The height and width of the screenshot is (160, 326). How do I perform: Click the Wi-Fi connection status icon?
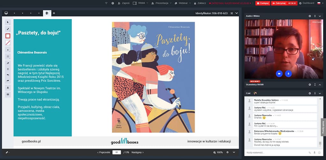pos(106,3)
